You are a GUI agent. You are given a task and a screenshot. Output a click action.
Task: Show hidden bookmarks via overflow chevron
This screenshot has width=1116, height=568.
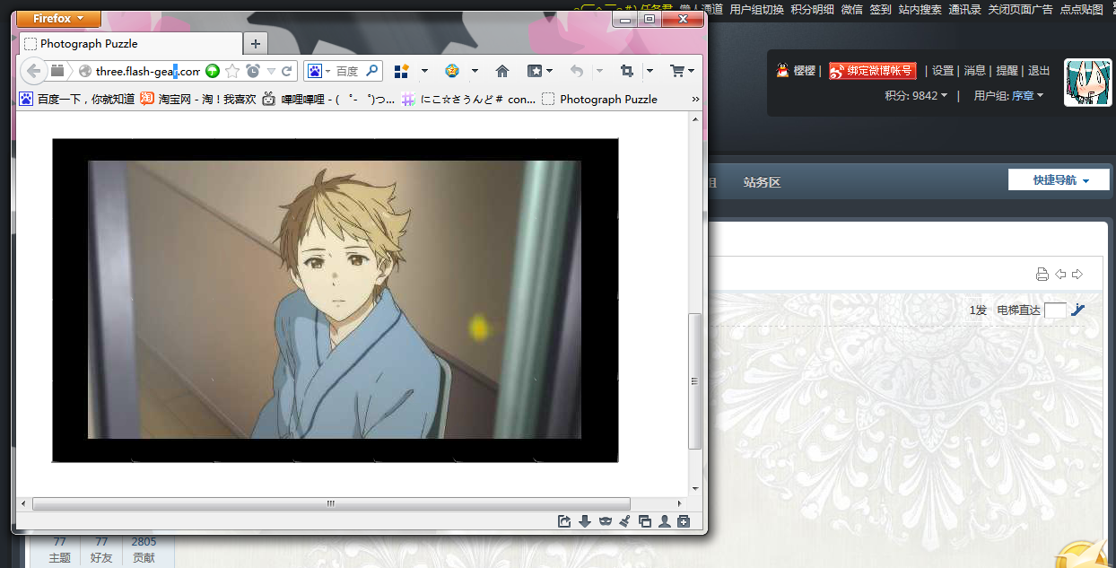coord(695,99)
